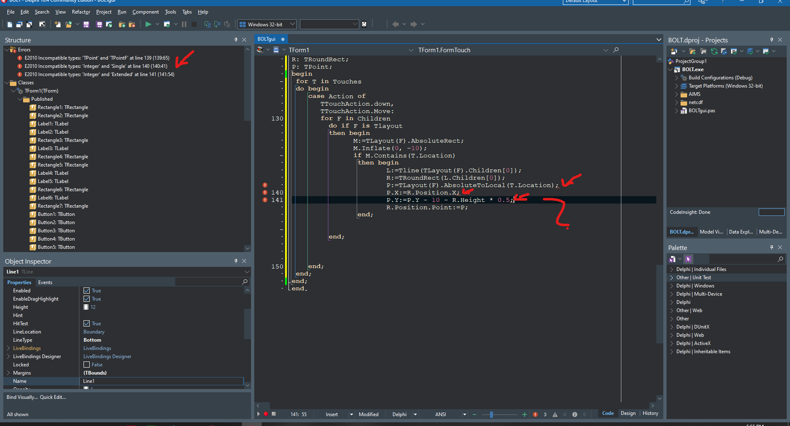Open the Project menu

click(x=104, y=12)
